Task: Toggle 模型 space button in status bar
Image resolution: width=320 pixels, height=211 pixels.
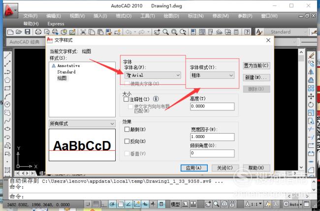Action: (175, 204)
